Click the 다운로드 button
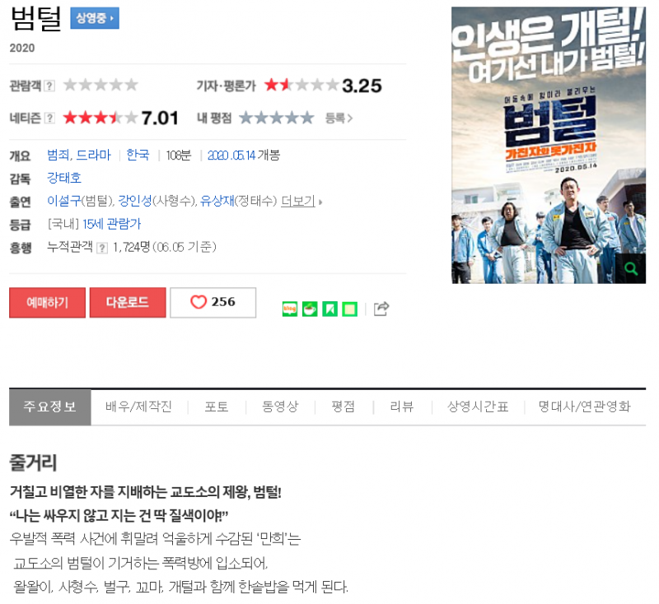 (128, 303)
